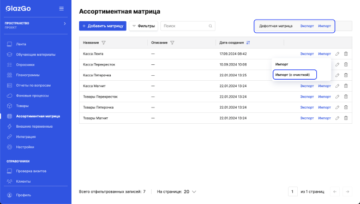Click the Ассортиментная матрица table icon
360x204 pixels.
(9, 116)
